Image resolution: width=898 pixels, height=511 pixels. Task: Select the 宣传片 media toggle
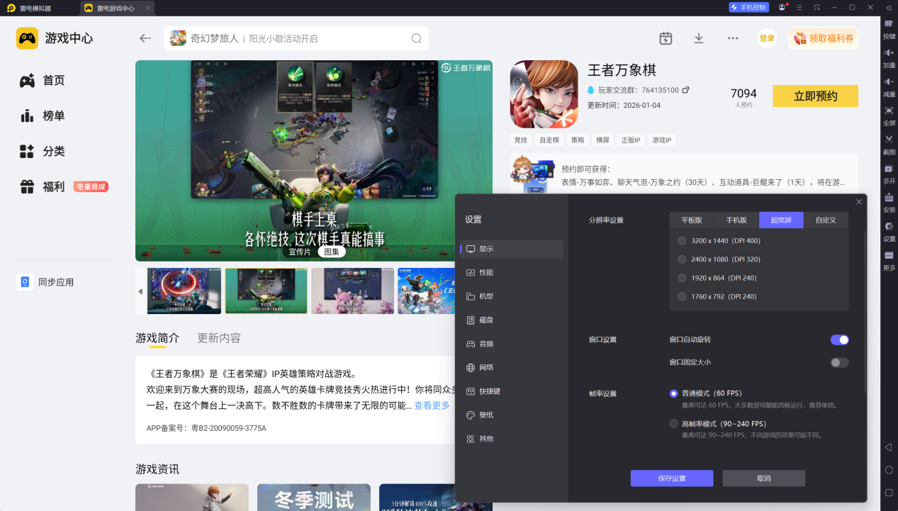[x=299, y=252]
